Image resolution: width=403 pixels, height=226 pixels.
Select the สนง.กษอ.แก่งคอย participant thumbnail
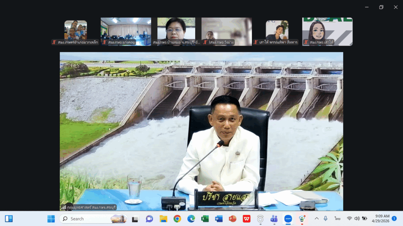coord(126,32)
